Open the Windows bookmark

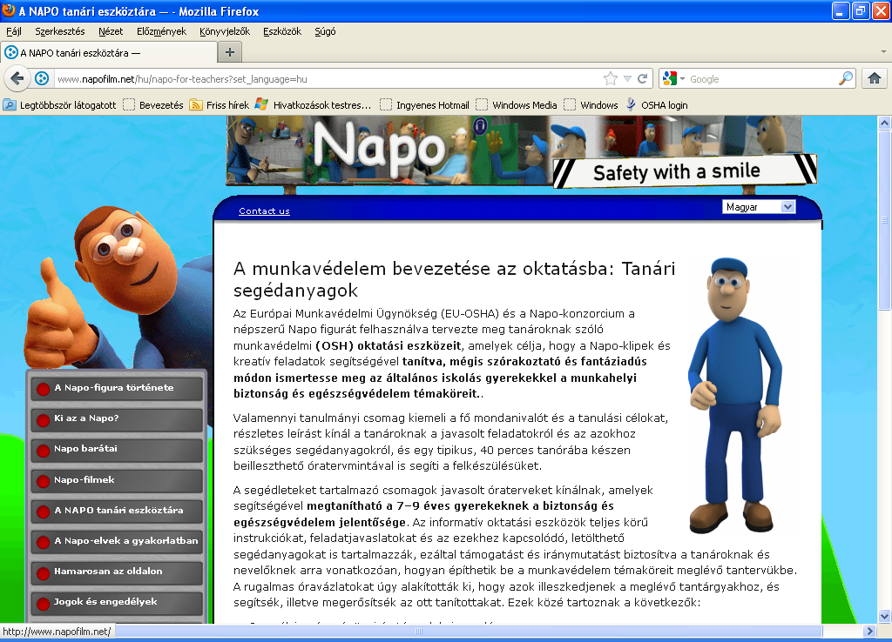click(591, 104)
